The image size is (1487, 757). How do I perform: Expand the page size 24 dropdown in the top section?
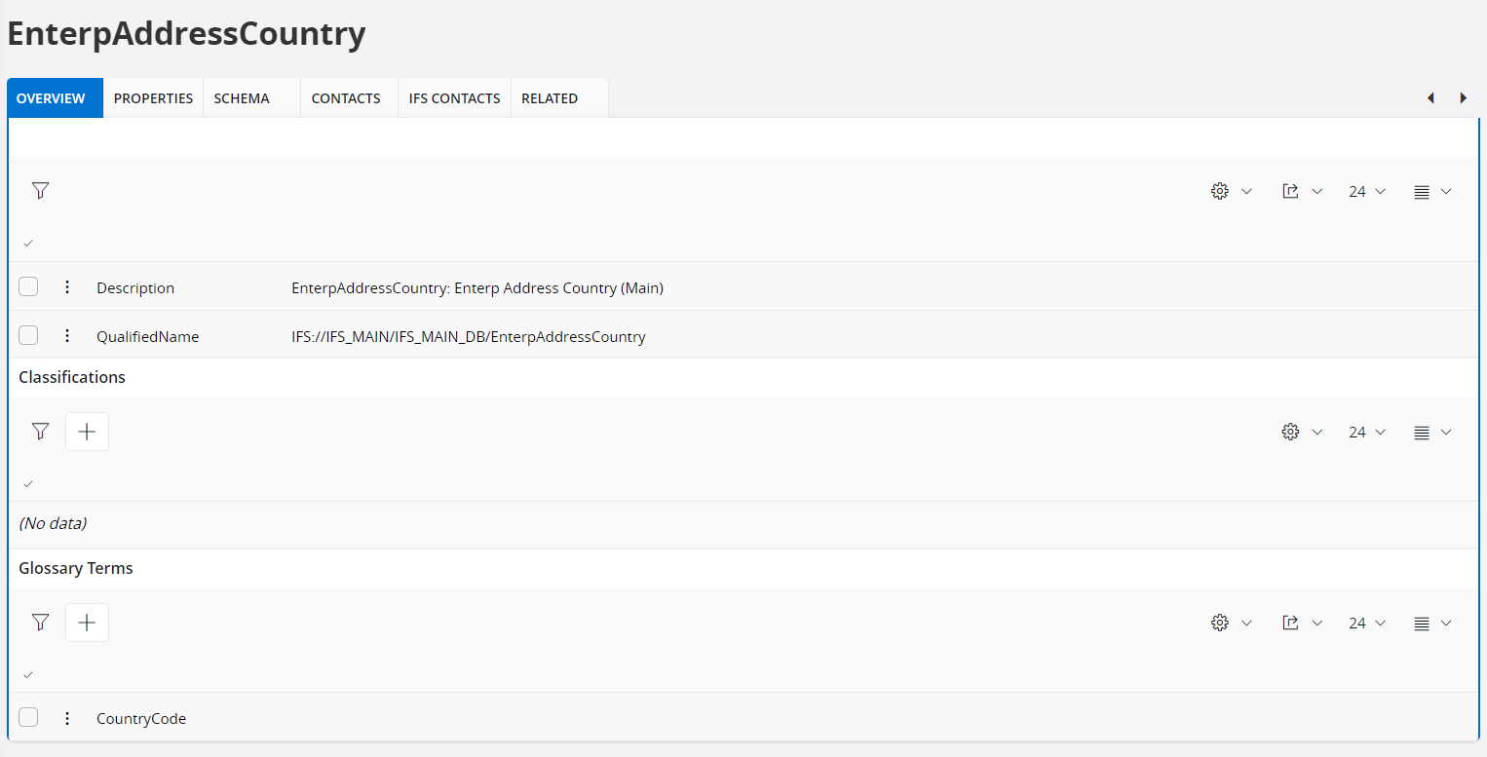(x=1366, y=192)
